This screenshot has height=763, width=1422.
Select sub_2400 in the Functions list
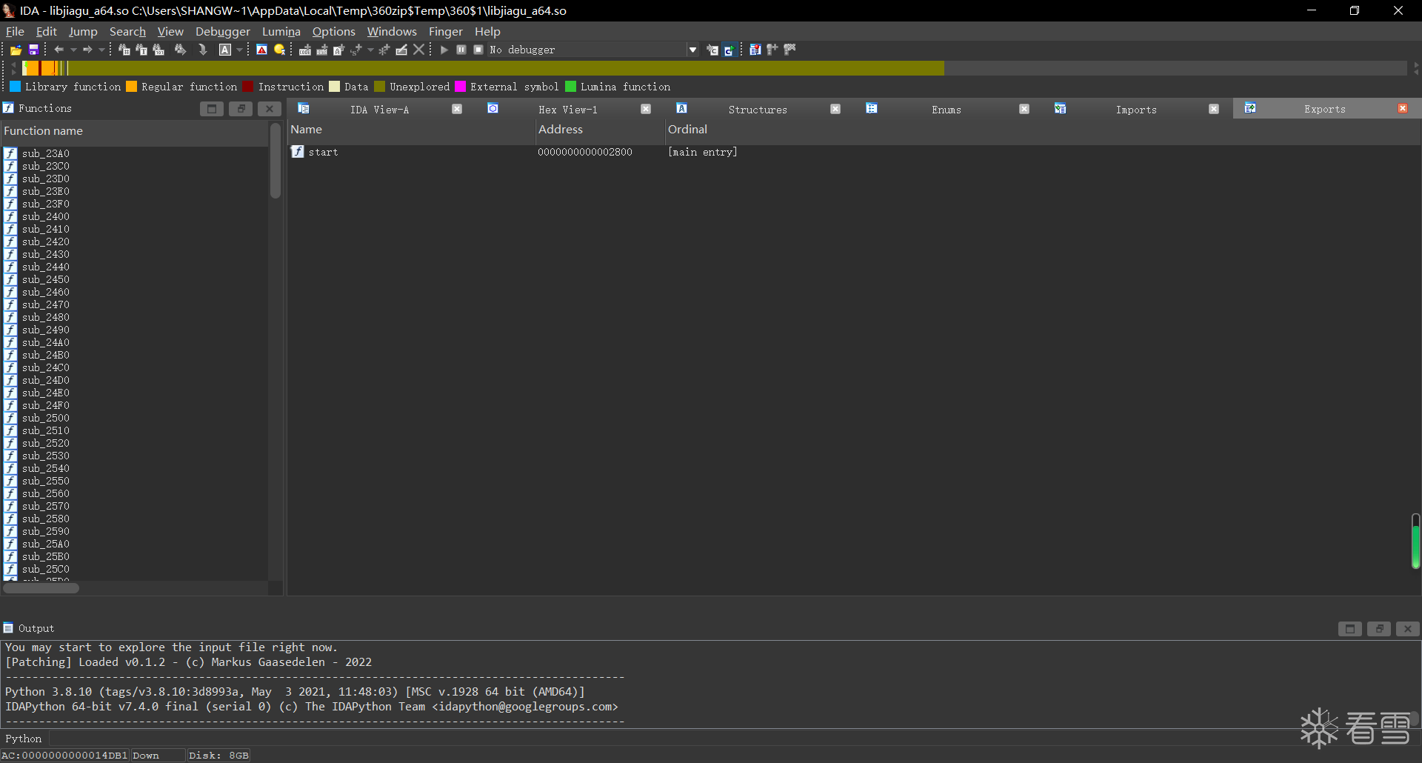tap(46, 216)
